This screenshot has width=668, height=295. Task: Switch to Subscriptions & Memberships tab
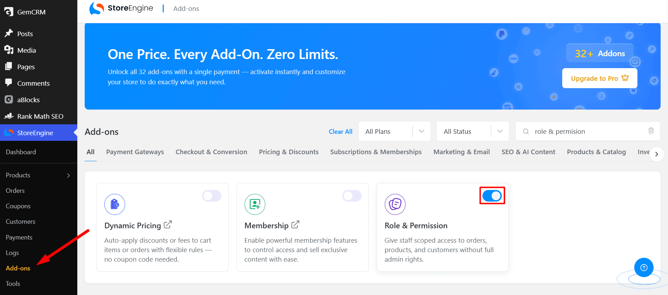tap(376, 152)
